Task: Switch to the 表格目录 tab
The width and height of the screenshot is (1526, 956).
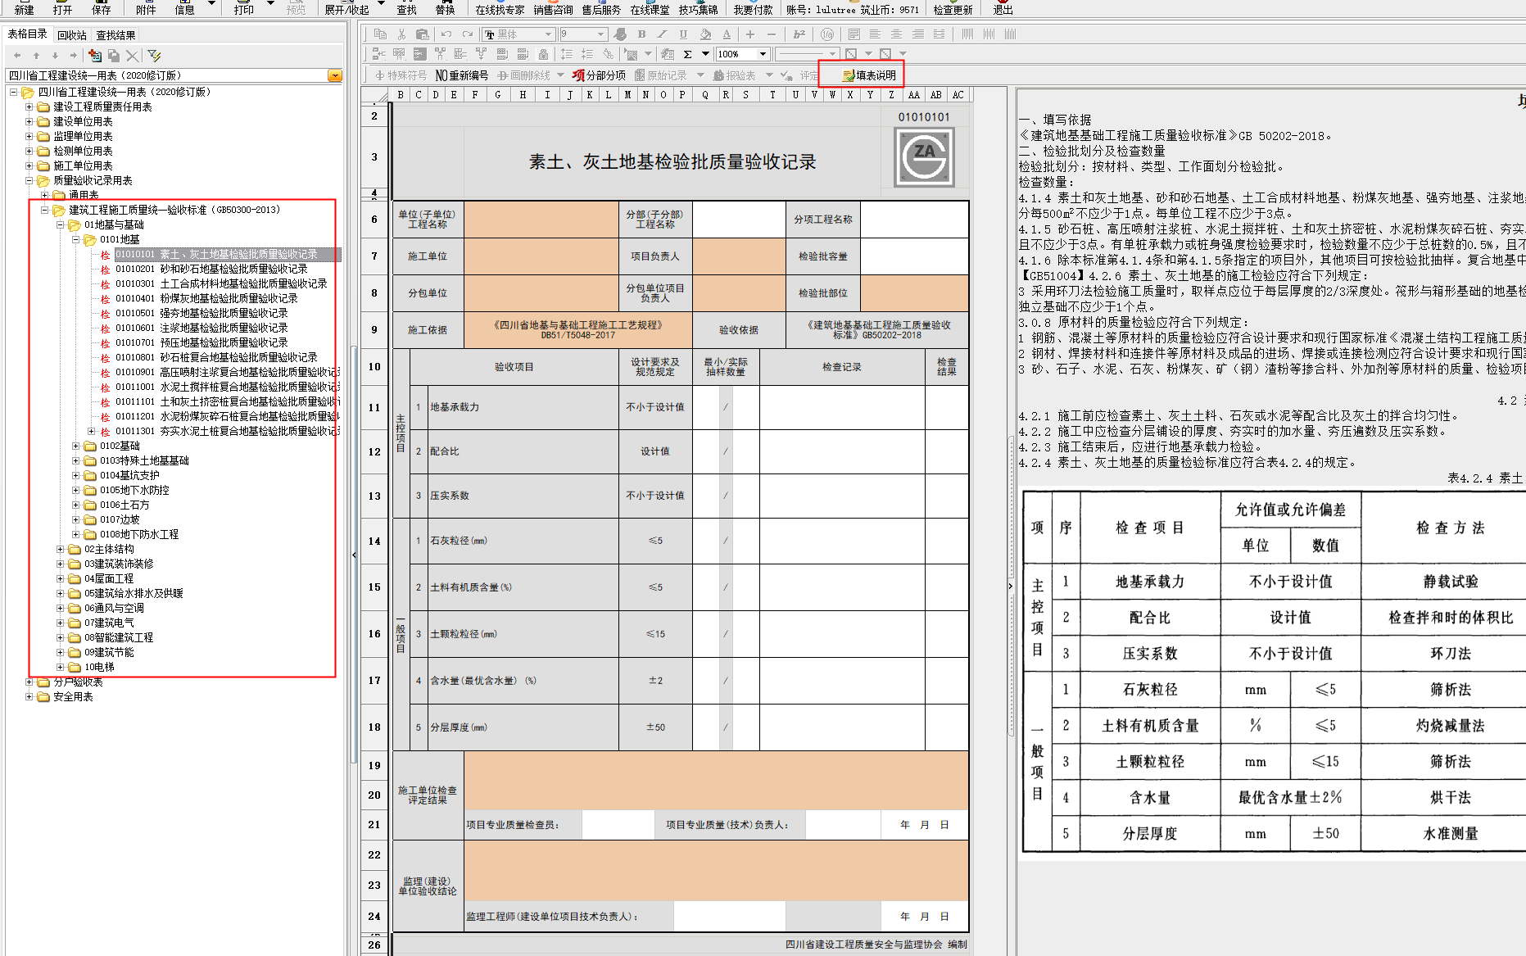Action: (28, 34)
